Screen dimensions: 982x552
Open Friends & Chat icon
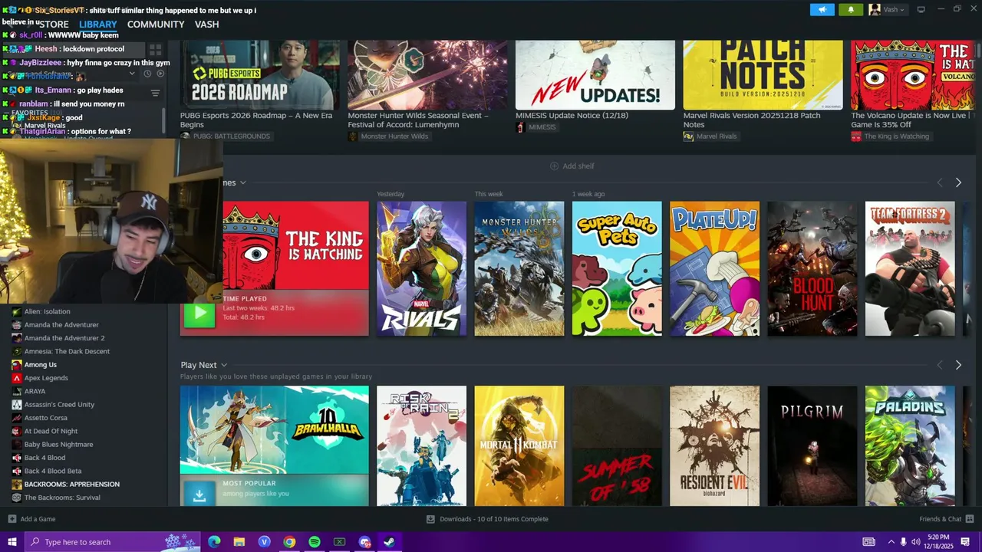(970, 519)
